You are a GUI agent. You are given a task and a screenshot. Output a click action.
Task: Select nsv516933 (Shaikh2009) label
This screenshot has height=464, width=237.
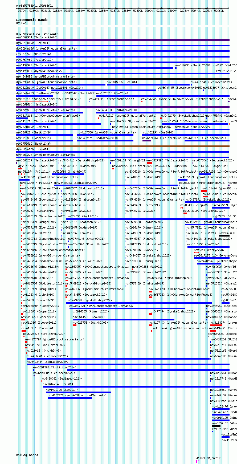(193, 65)
